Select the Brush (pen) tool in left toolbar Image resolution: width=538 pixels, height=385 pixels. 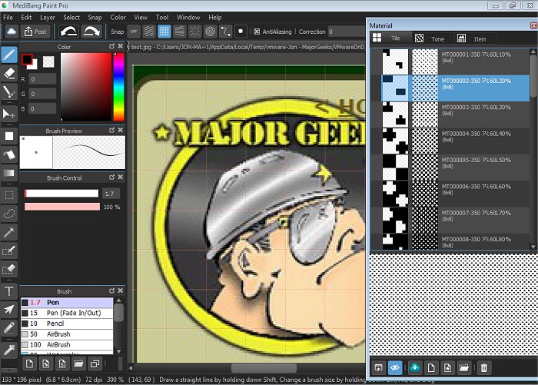(x=9, y=55)
